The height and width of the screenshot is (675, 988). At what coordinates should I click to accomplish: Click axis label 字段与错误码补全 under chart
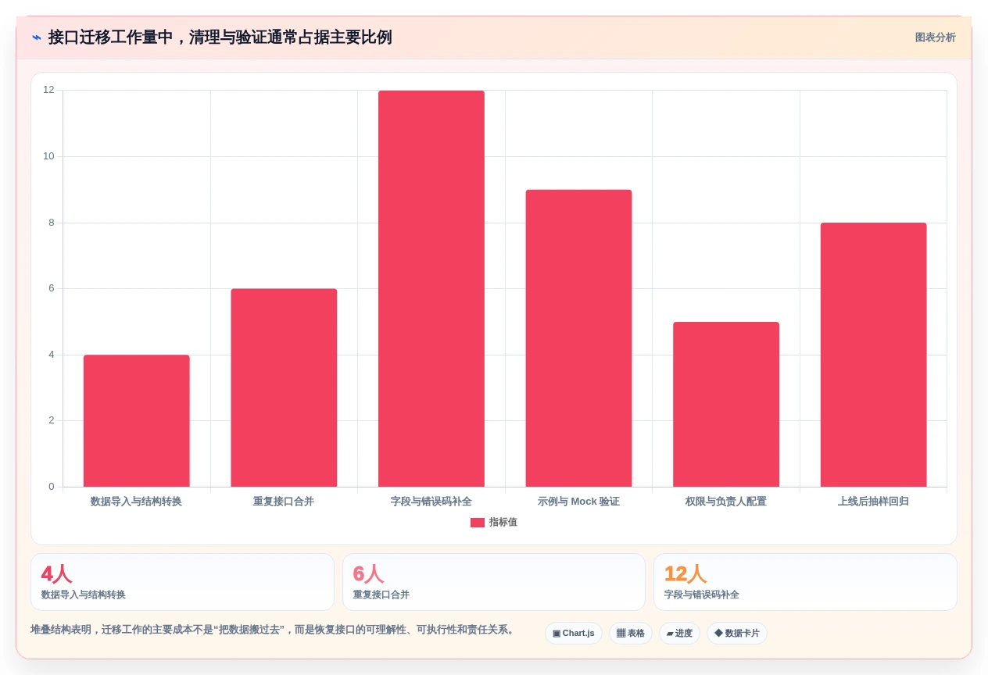tap(431, 502)
